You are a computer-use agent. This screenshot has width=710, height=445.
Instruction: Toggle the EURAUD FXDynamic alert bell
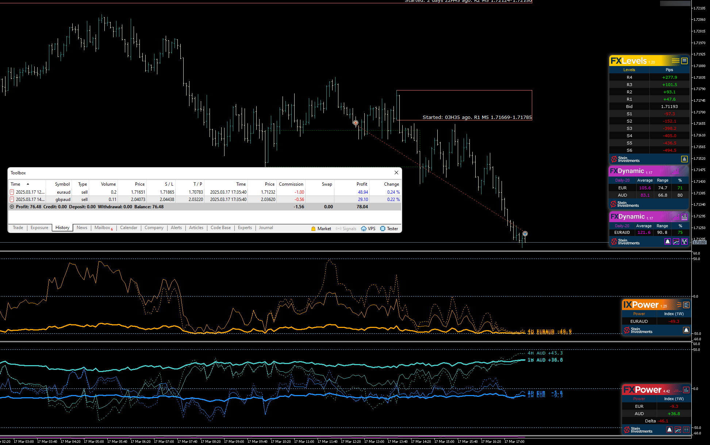[x=668, y=241]
